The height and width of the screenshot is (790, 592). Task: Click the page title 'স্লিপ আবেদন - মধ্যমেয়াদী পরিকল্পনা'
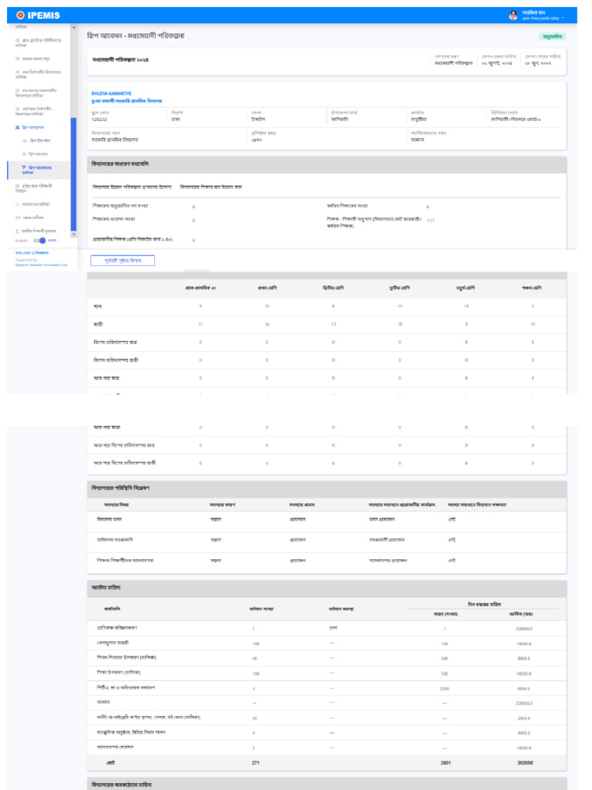tap(136, 36)
